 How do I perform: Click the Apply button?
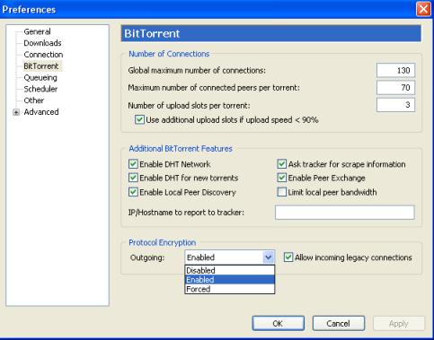pos(399,323)
